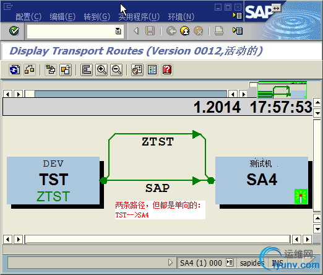323x275 pixels.
Task: Click the upper horizontal scrollbar track
Action: pos(131,94)
